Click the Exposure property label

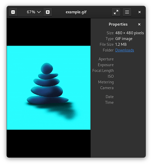pos(106,65)
